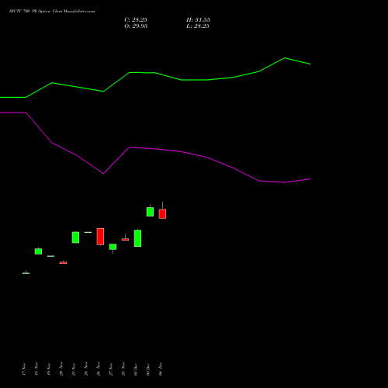The width and height of the screenshot is (388, 388).
Task: Click the small red candlestick for 20 Nov
Action: coord(63,262)
